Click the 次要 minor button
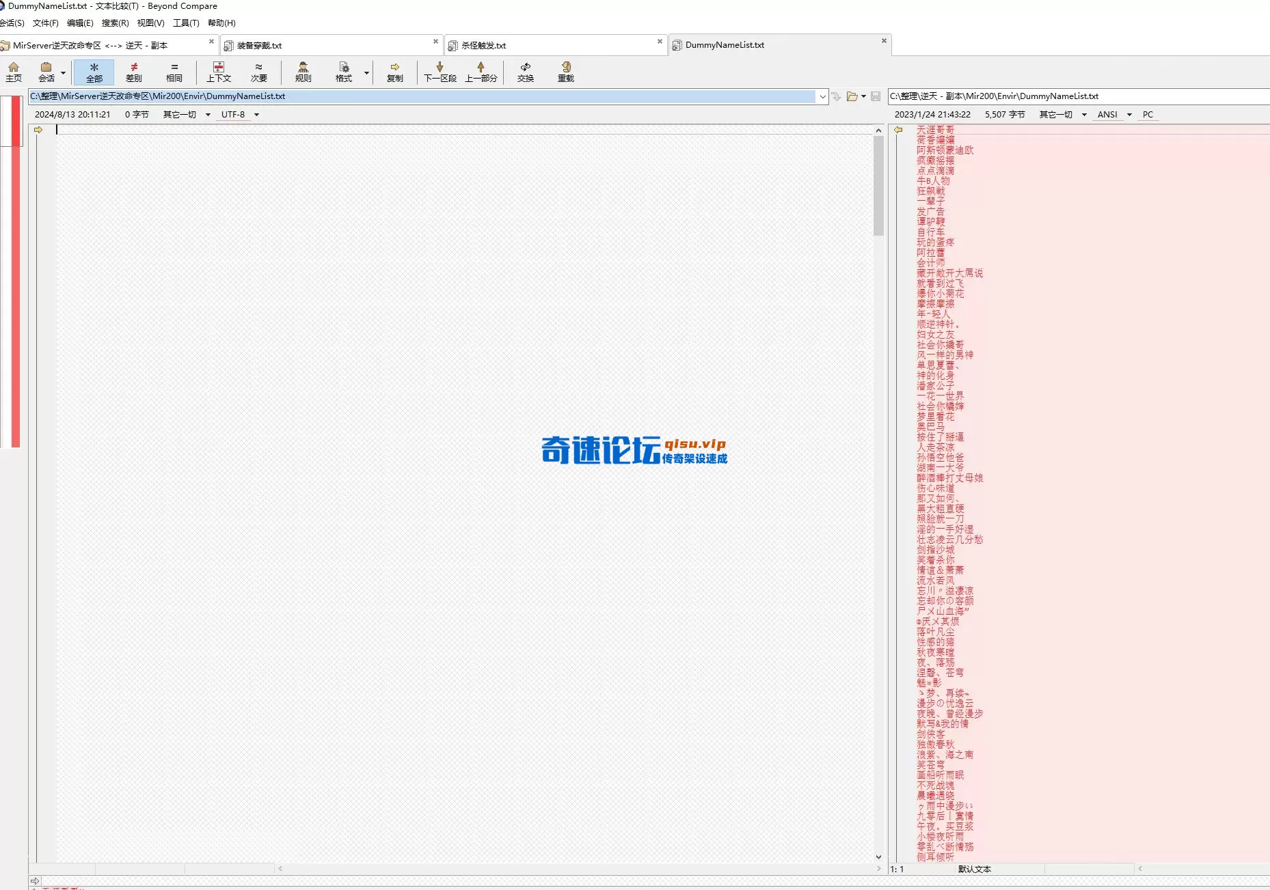Screen dimensions: 1270x890 [x=259, y=71]
